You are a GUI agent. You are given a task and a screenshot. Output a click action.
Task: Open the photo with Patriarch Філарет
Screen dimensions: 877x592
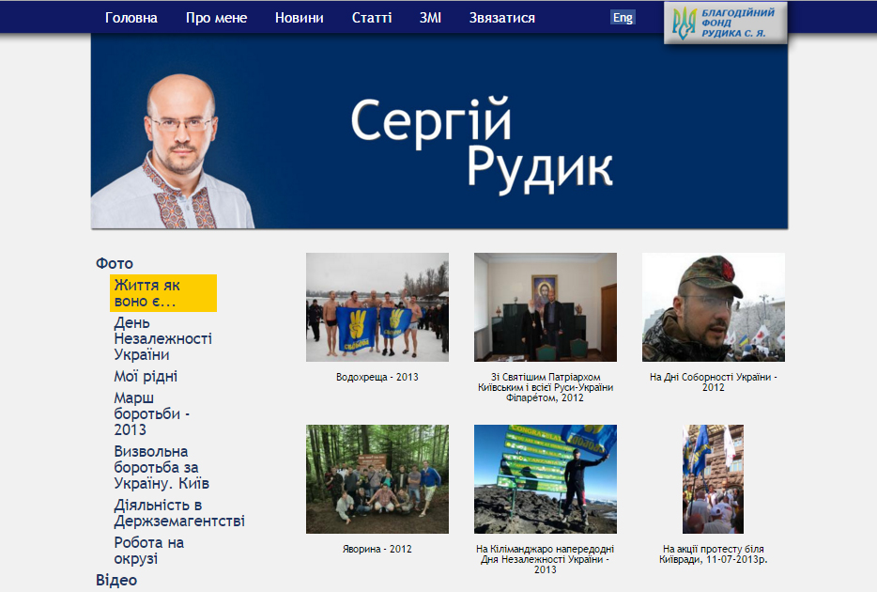pyautogui.click(x=545, y=307)
